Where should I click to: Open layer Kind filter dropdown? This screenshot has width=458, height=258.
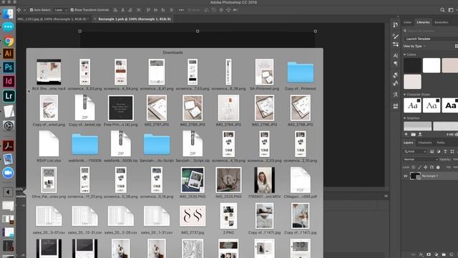pos(415,151)
